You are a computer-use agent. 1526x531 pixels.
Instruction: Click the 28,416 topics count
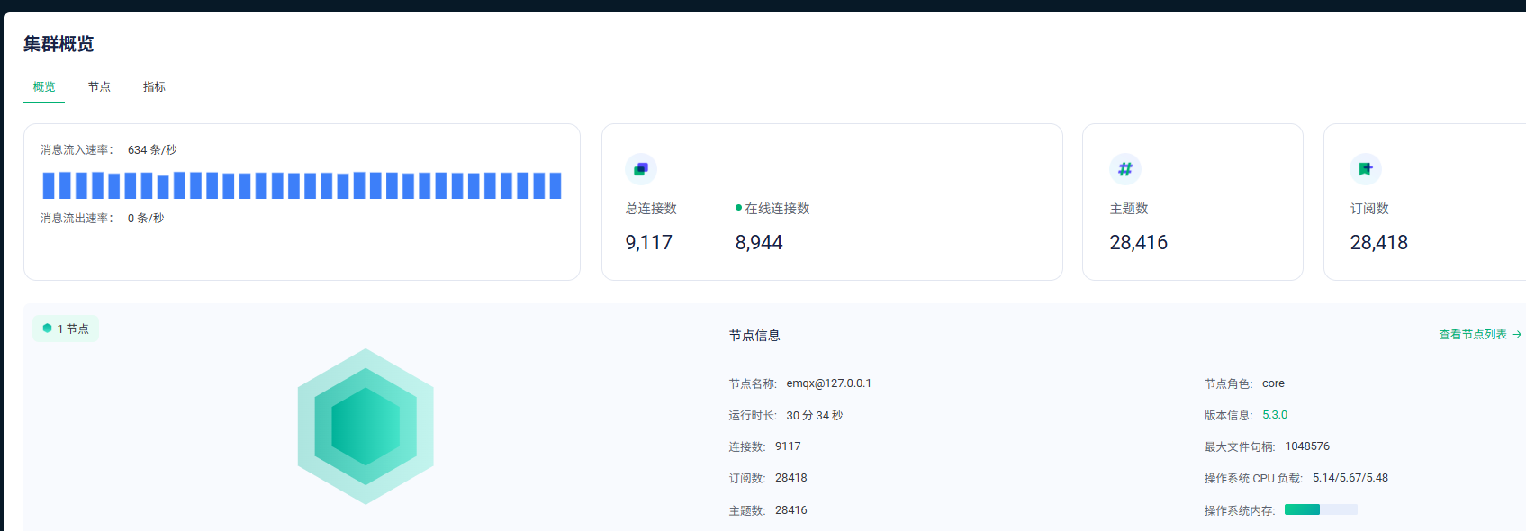[x=1138, y=243]
